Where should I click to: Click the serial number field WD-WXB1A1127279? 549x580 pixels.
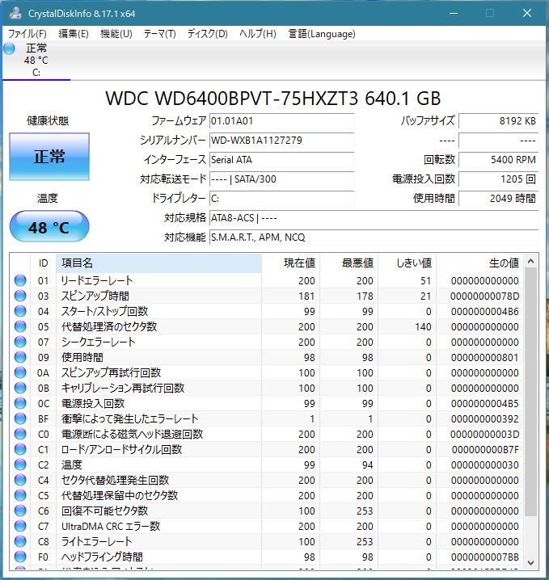tap(281, 141)
